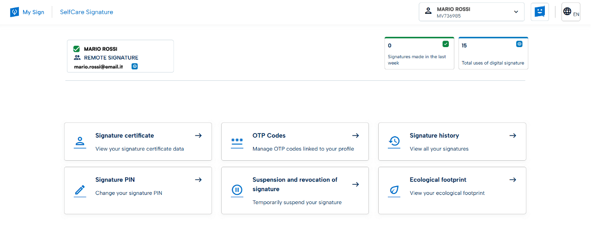Click info icon on Total uses card
This screenshot has height=242, width=591.
point(519,44)
